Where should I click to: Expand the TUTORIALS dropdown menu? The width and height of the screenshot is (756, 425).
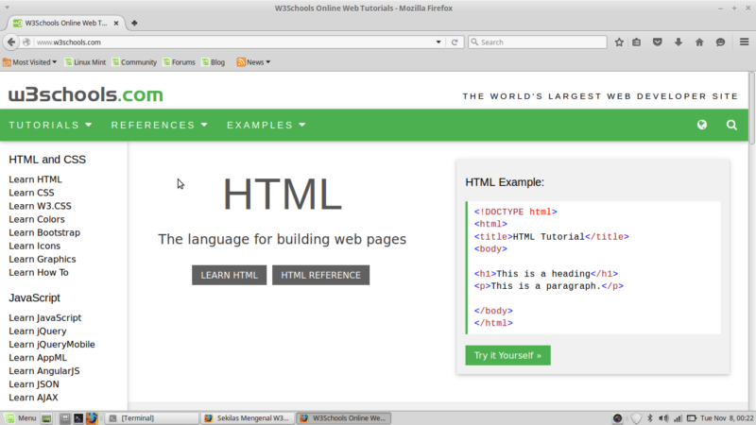(x=50, y=125)
